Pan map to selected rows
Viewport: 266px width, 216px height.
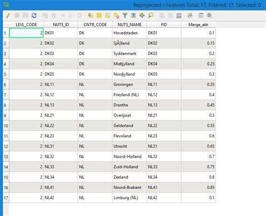coord(142,16)
